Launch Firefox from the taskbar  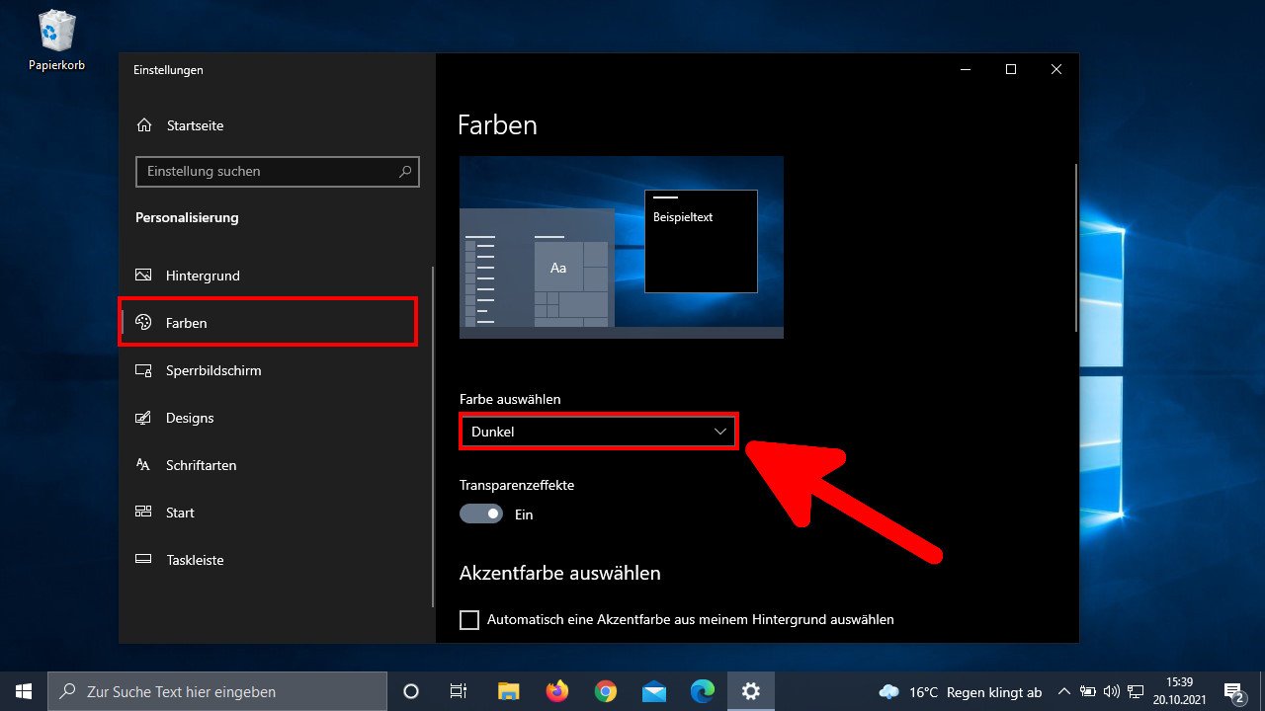click(x=556, y=691)
